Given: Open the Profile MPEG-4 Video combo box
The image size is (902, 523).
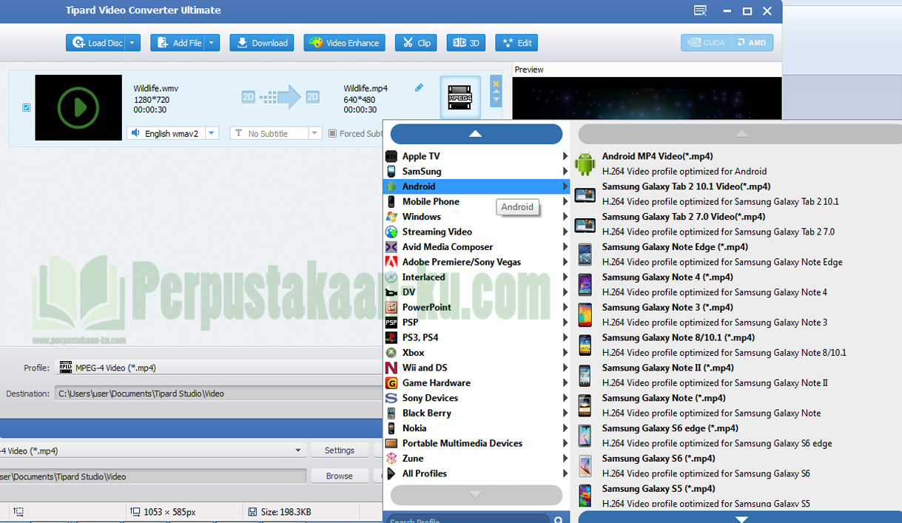Looking at the screenshot, I should (220, 368).
